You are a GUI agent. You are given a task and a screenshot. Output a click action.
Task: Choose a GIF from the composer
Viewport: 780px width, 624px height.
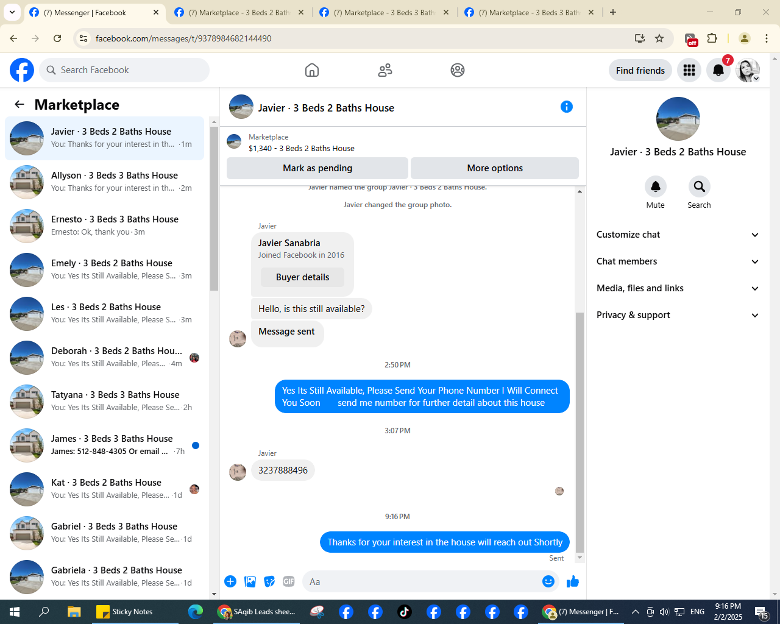289,581
